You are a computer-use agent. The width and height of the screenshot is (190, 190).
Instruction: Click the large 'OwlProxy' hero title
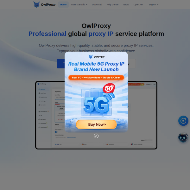pyautogui.click(x=96, y=26)
